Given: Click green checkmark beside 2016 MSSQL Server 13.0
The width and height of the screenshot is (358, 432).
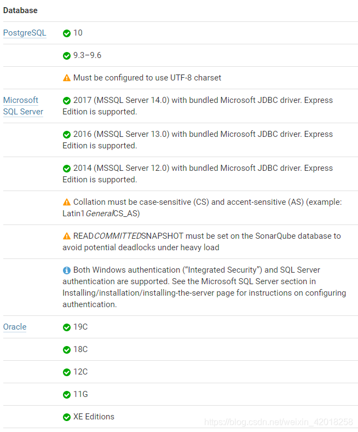Looking at the screenshot, I should click(67, 135).
